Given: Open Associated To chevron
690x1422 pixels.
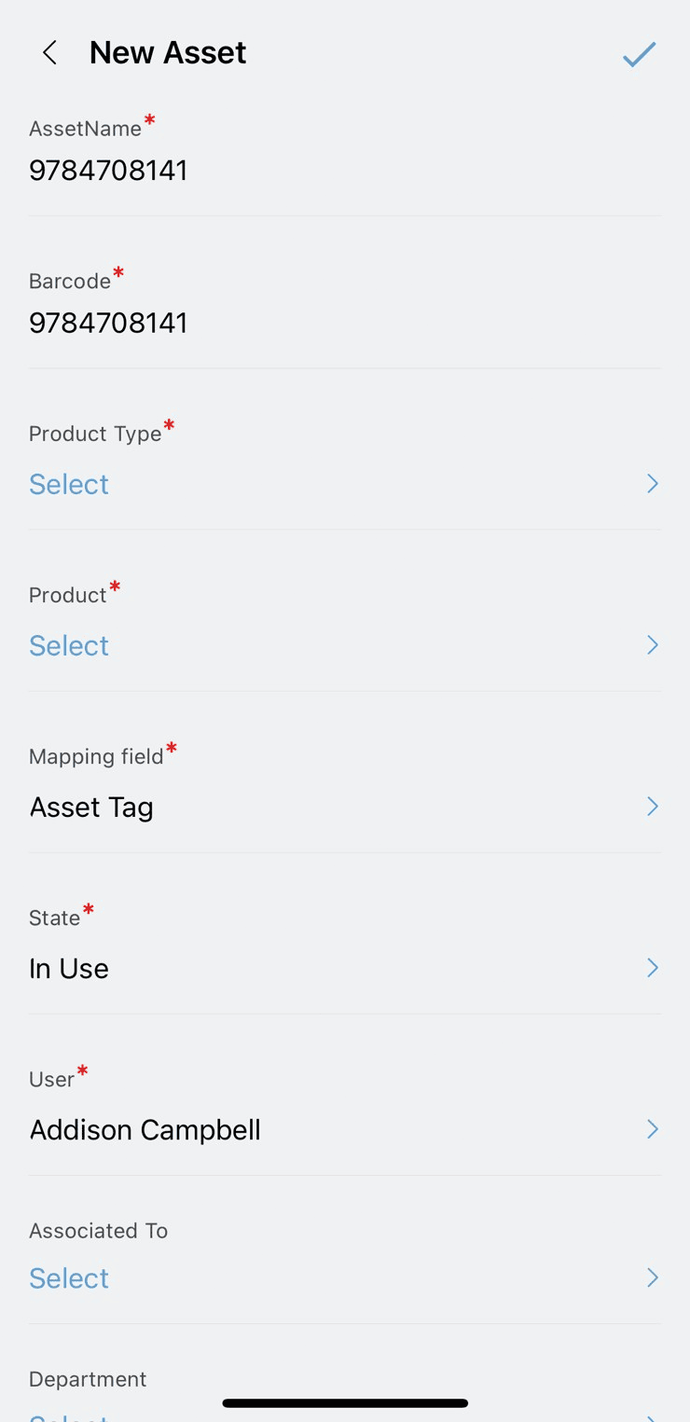Looking at the screenshot, I should [653, 1277].
